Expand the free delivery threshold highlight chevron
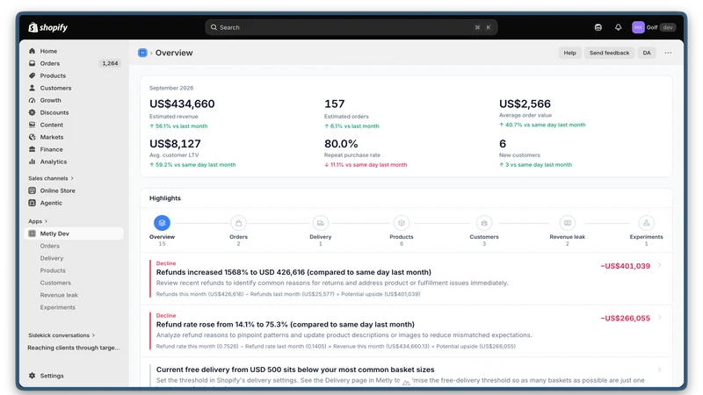Screen dimensions: 703x395 [x=660, y=370]
